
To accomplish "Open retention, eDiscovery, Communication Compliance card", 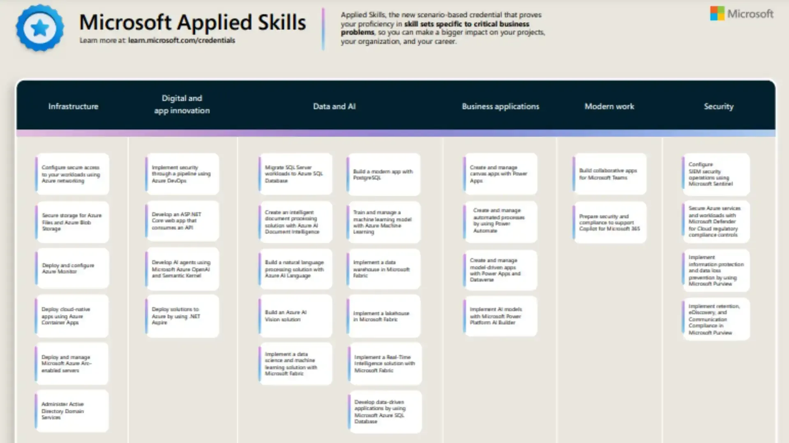I will coord(716,319).
